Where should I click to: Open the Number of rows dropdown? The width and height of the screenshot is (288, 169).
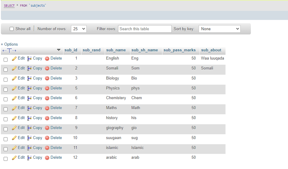(x=78, y=29)
